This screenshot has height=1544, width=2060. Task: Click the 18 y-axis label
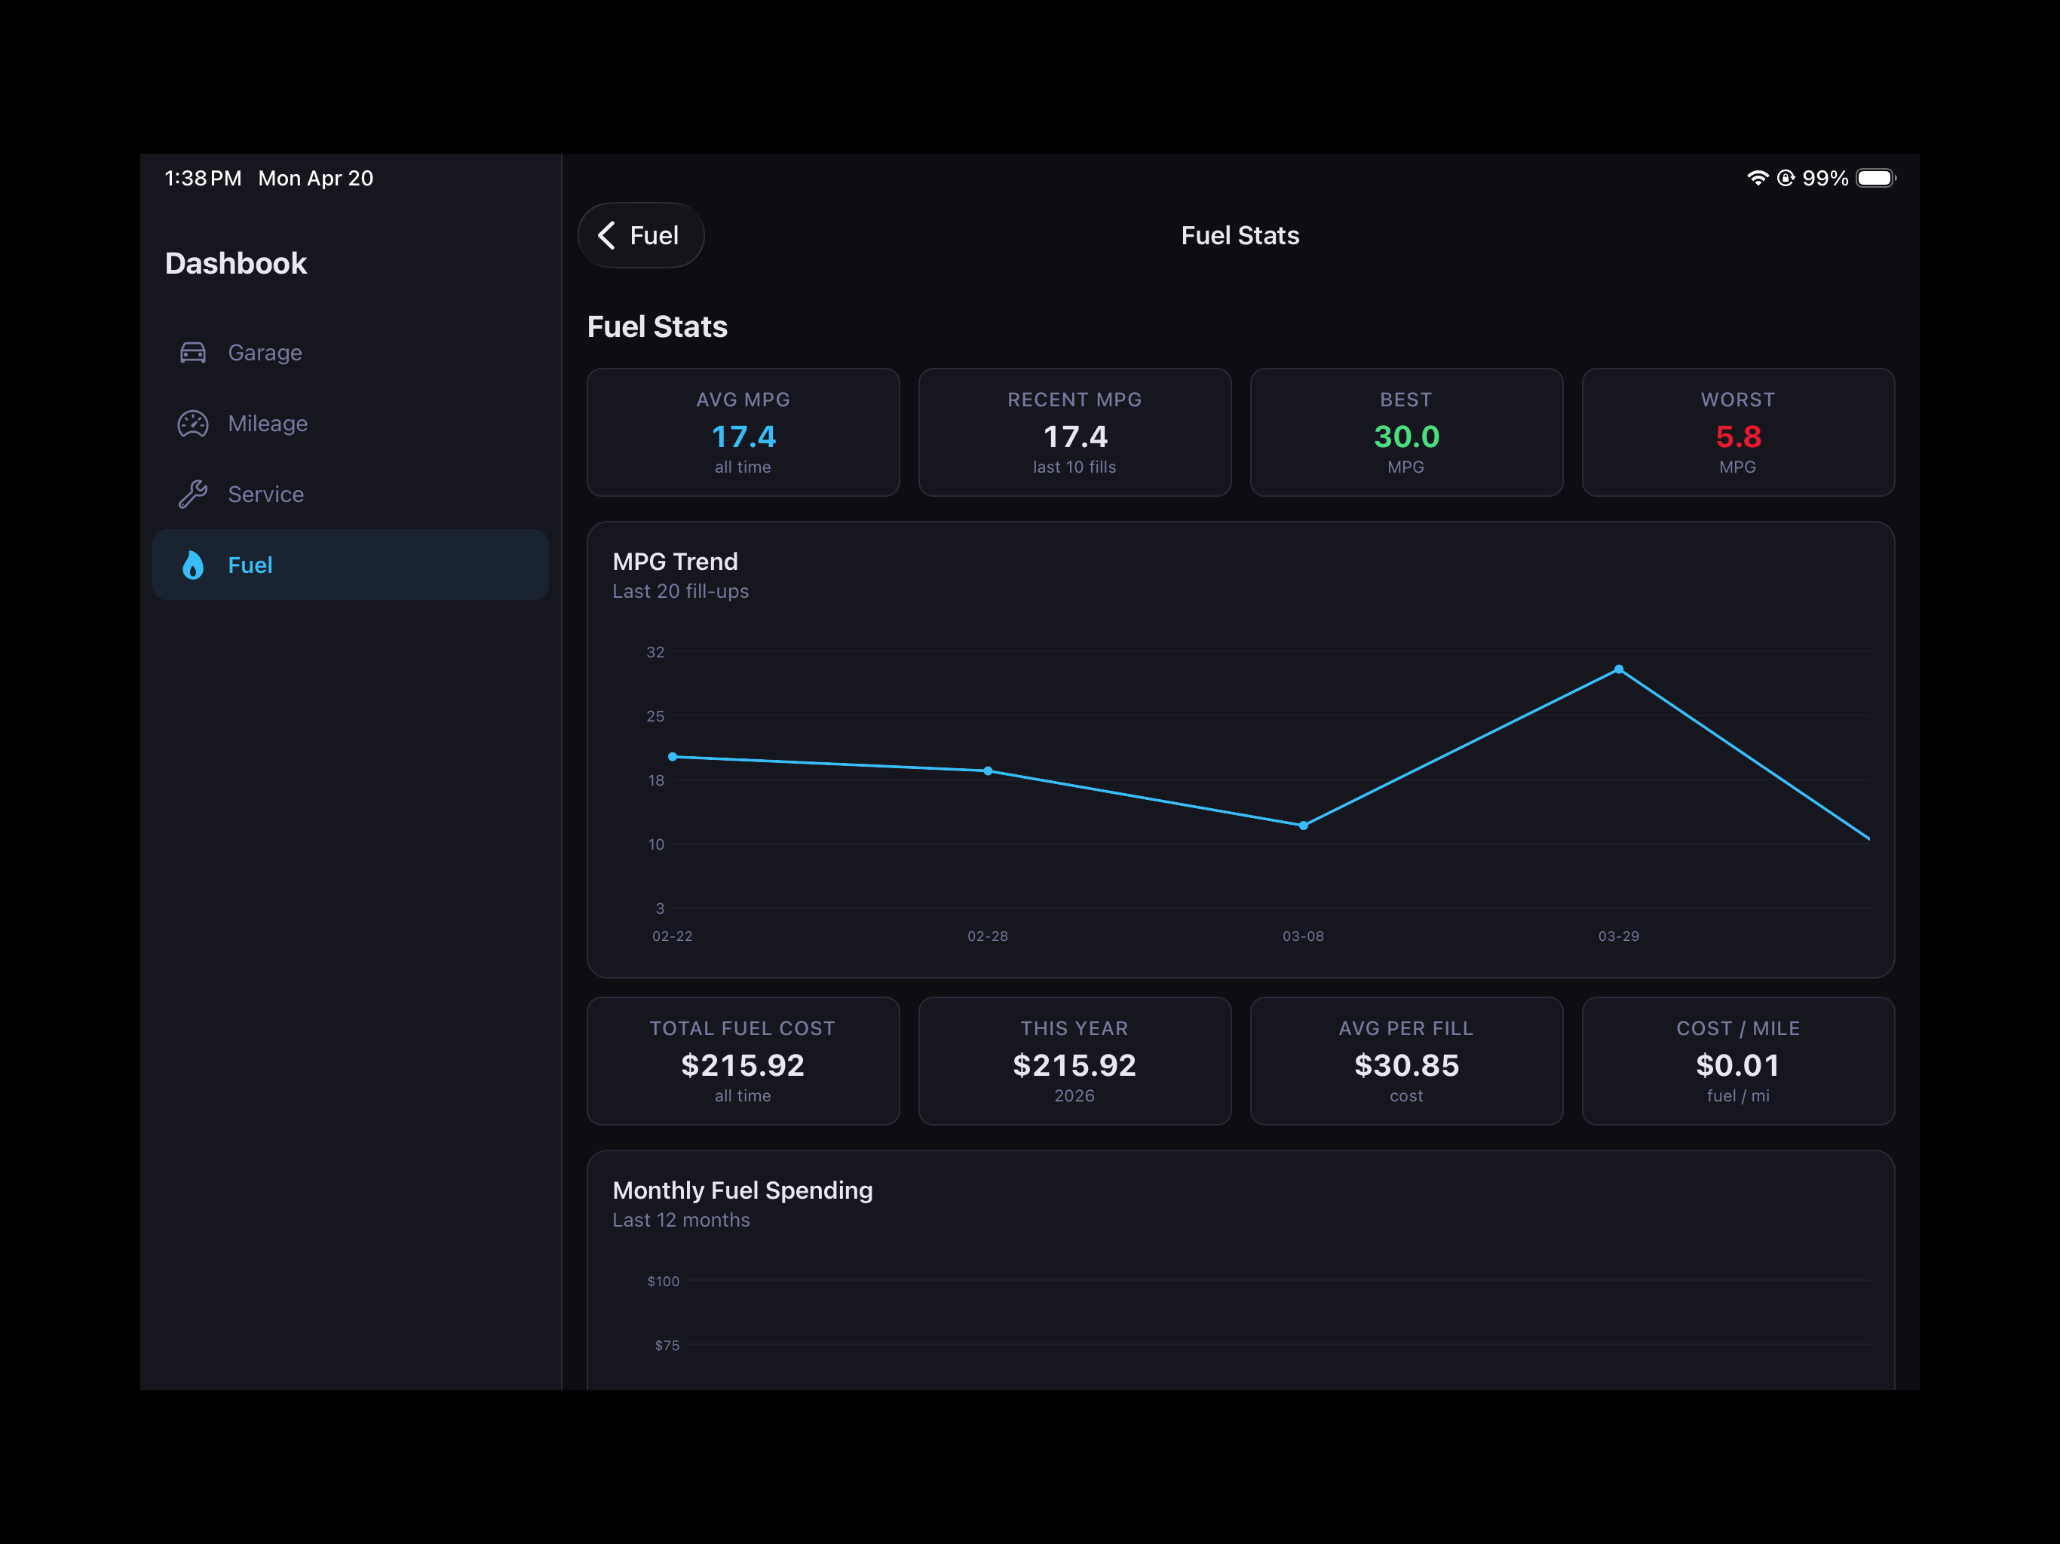click(x=657, y=780)
